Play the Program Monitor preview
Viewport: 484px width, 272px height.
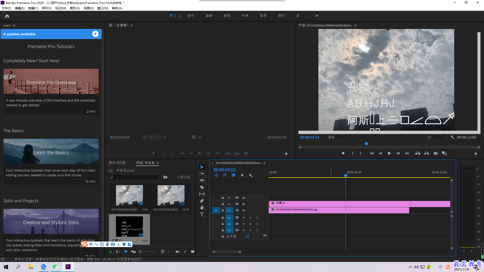point(389,153)
